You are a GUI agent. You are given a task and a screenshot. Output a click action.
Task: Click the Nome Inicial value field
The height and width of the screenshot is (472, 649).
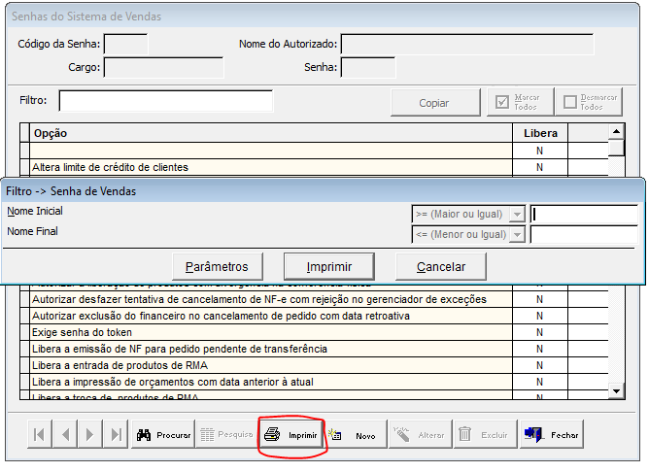coord(583,214)
